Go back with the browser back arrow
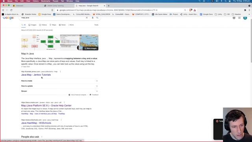252x142 pixels. click(3, 10)
